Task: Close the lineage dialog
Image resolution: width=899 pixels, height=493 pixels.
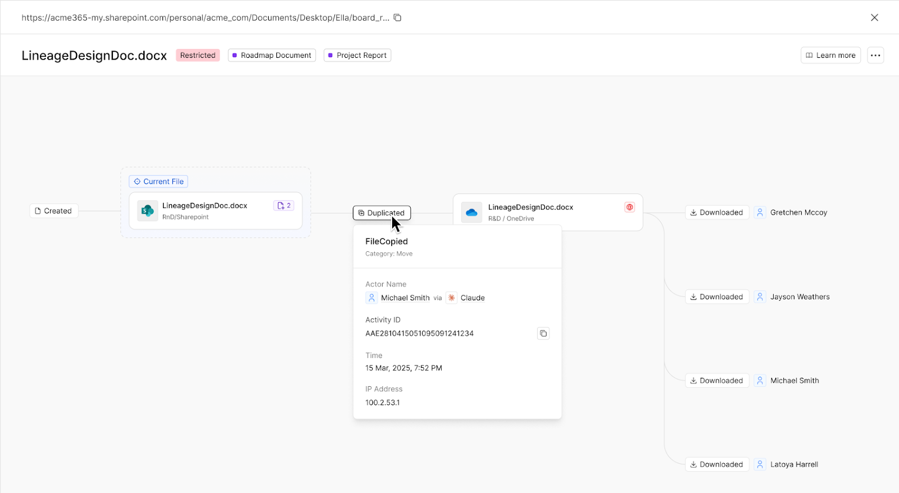Action: point(874,17)
